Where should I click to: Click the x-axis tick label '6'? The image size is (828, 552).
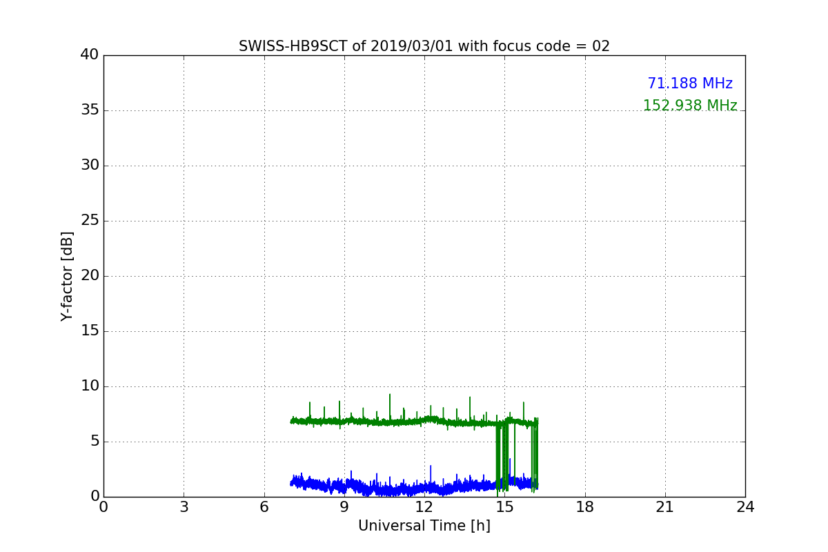point(264,507)
